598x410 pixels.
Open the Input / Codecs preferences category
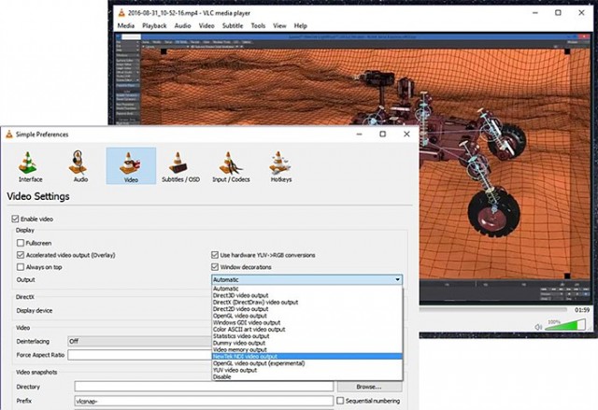(x=231, y=166)
